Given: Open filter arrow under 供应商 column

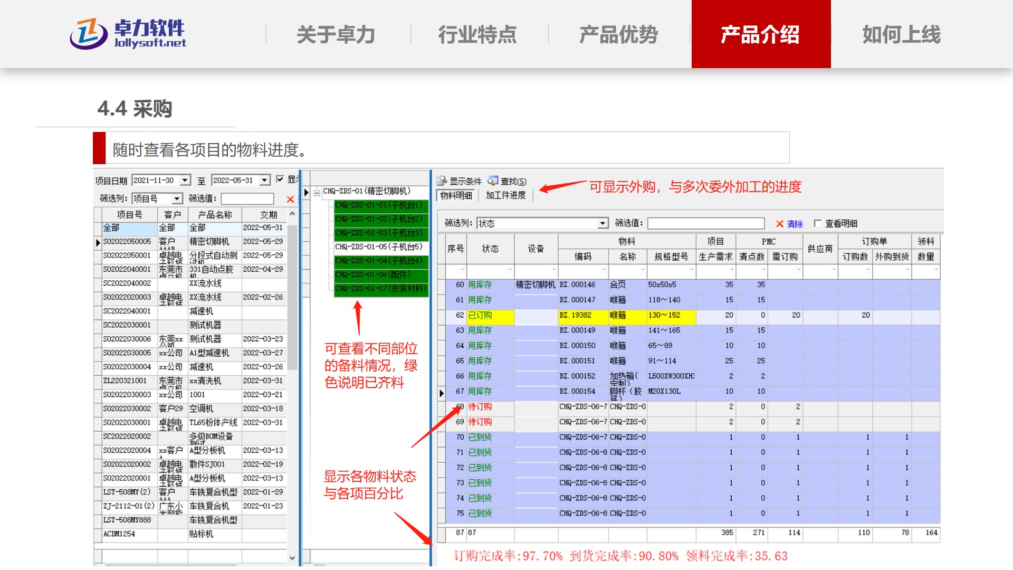Looking at the screenshot, I should pos(834,270).
